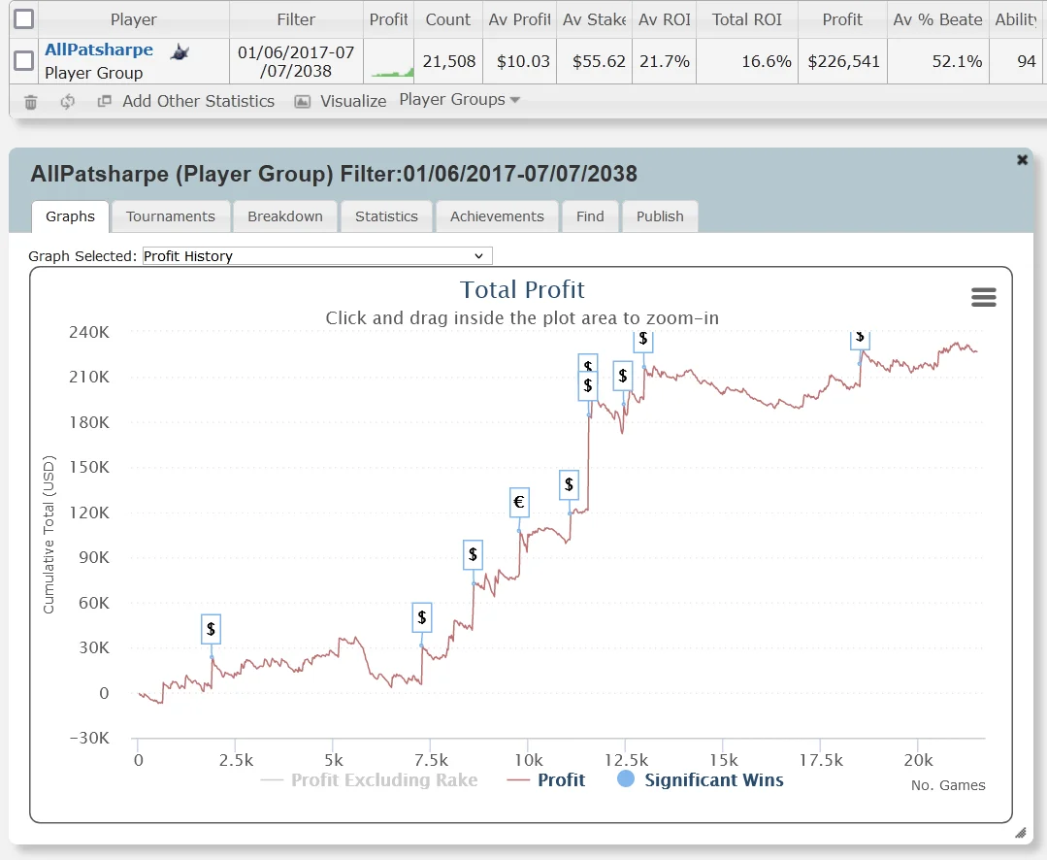Screen dimensions: 1047x860
Task: Toggle Profit Excluding Rake legend item
Action: tap(370, 779)
